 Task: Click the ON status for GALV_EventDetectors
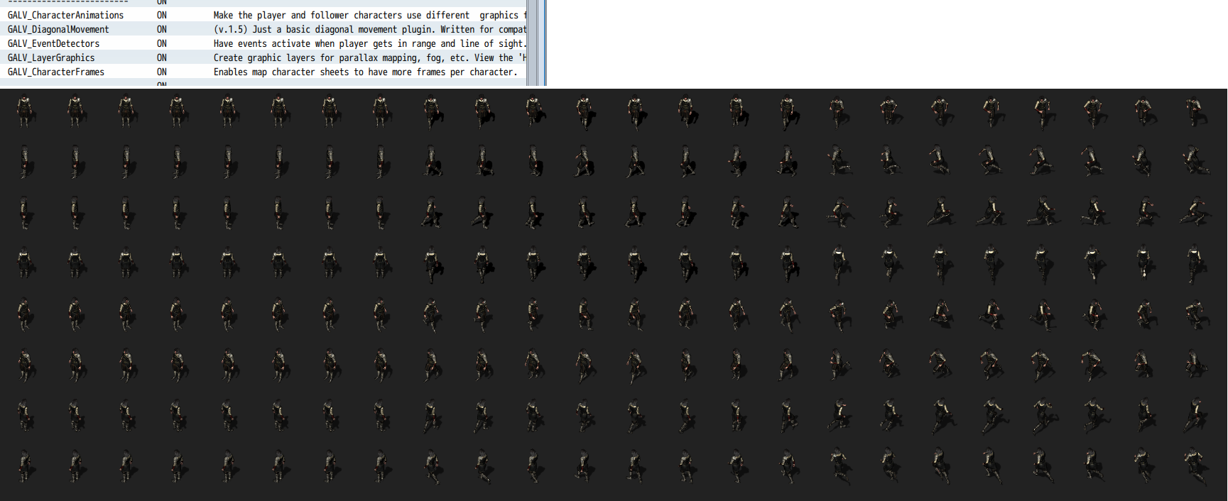[x=162, y=43]
